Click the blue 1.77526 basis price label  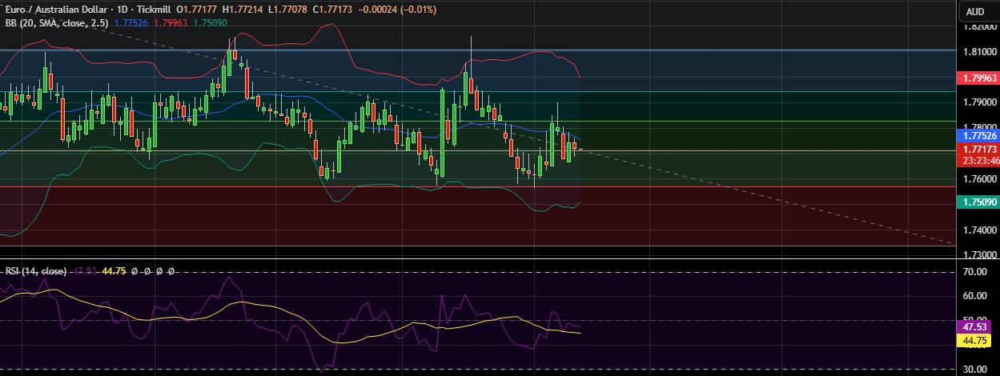tap(978, 137)
